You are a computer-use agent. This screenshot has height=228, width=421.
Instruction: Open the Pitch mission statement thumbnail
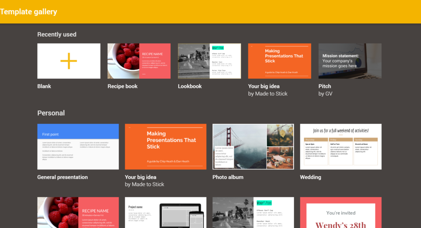pos(350,61)
